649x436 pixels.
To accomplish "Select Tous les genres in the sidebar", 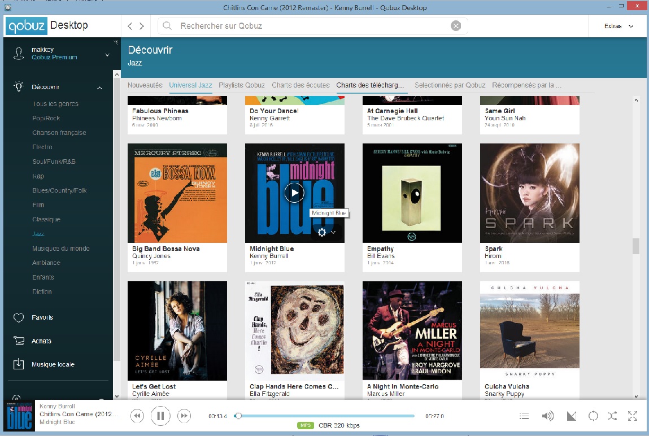I will point(55,104).
